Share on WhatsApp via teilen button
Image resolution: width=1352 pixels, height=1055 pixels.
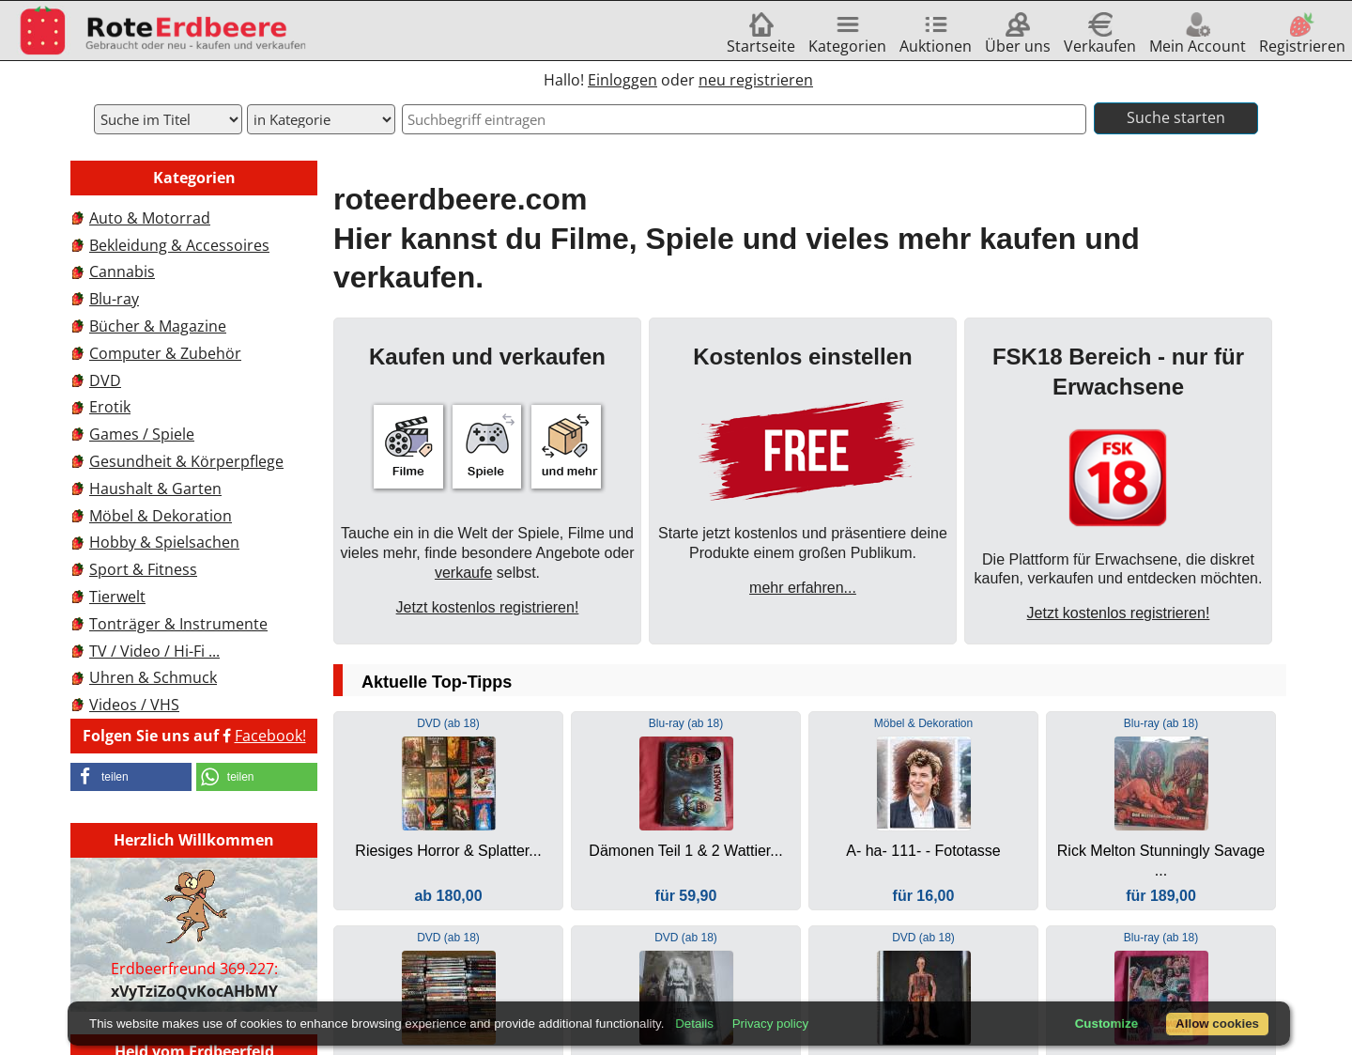pos(256,777)
